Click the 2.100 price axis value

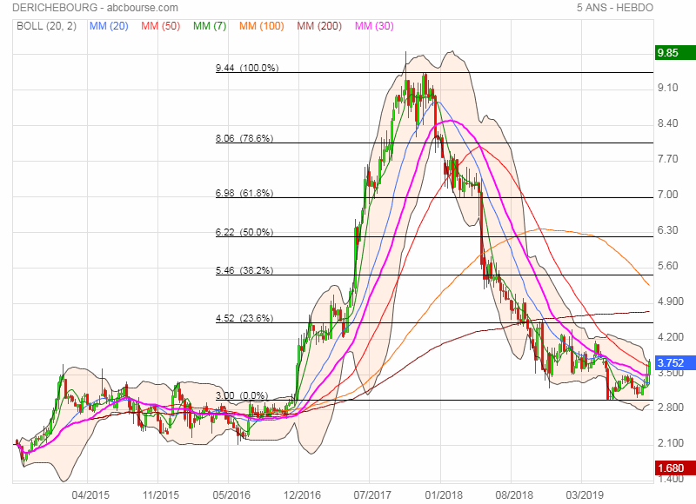671,443
